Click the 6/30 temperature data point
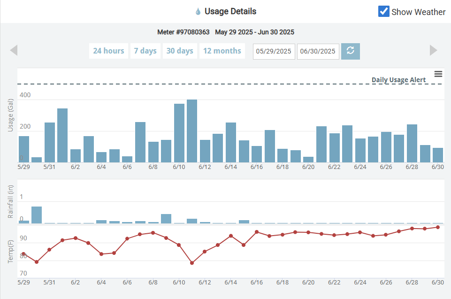The width and height of the screenshot is (451, 299). (438, 227)
